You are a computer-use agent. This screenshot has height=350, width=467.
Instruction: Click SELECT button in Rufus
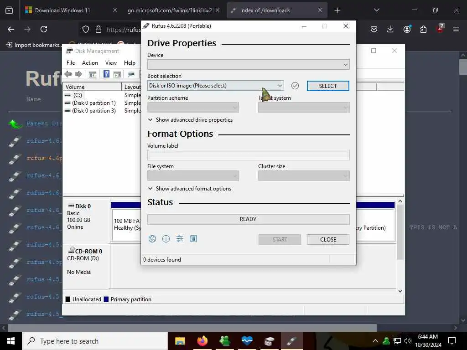pos(328,86)
